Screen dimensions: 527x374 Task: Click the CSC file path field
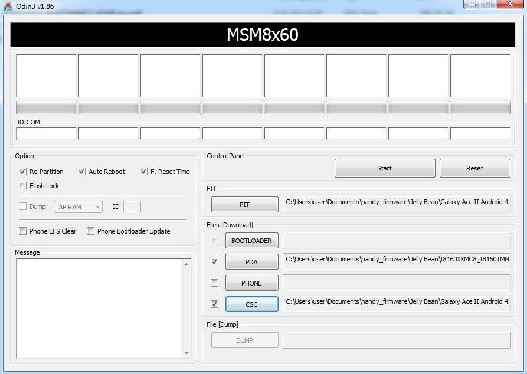[x=397, y=304]
